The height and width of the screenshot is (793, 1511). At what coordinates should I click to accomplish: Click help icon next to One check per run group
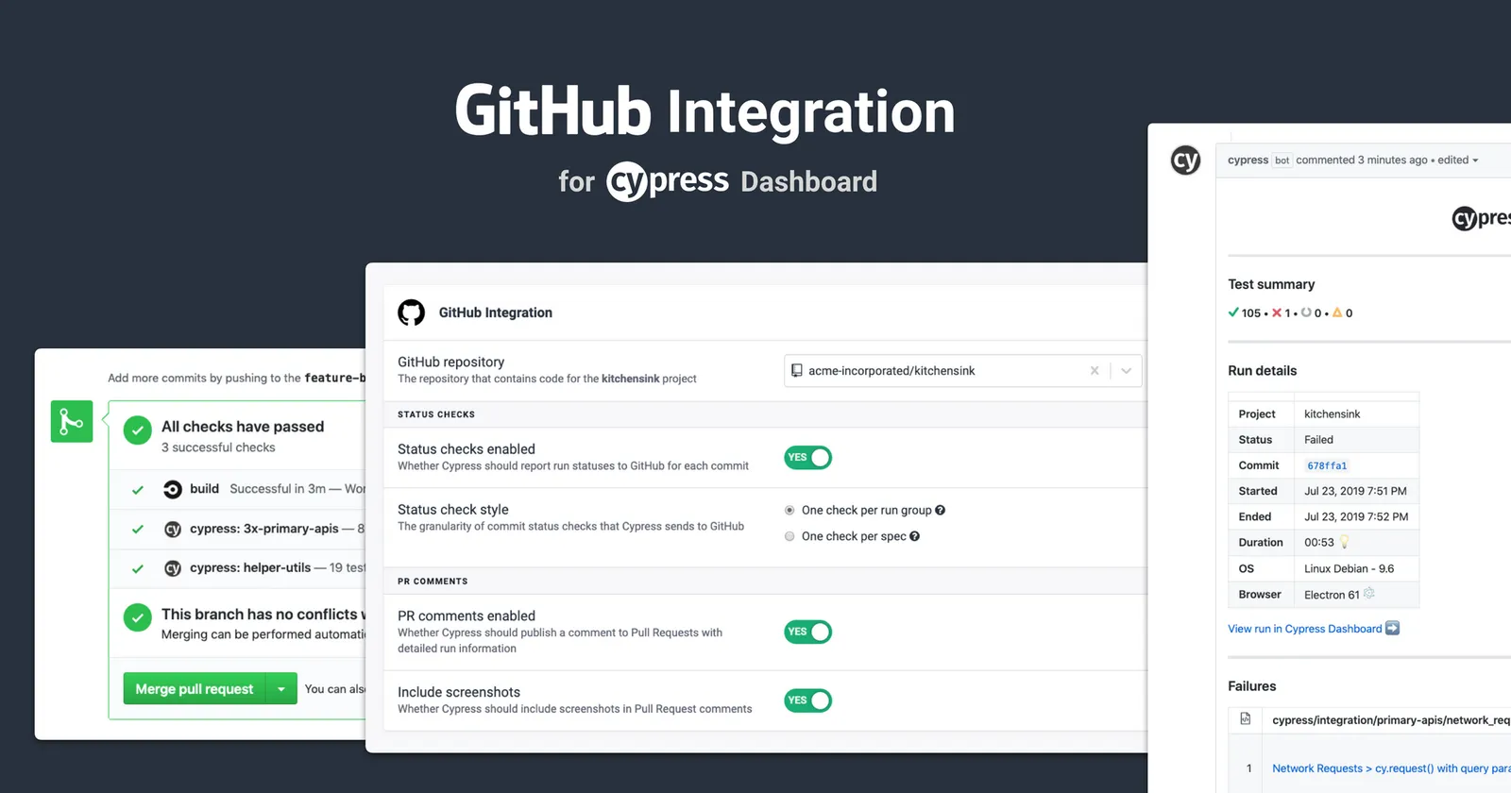point(941,511)
